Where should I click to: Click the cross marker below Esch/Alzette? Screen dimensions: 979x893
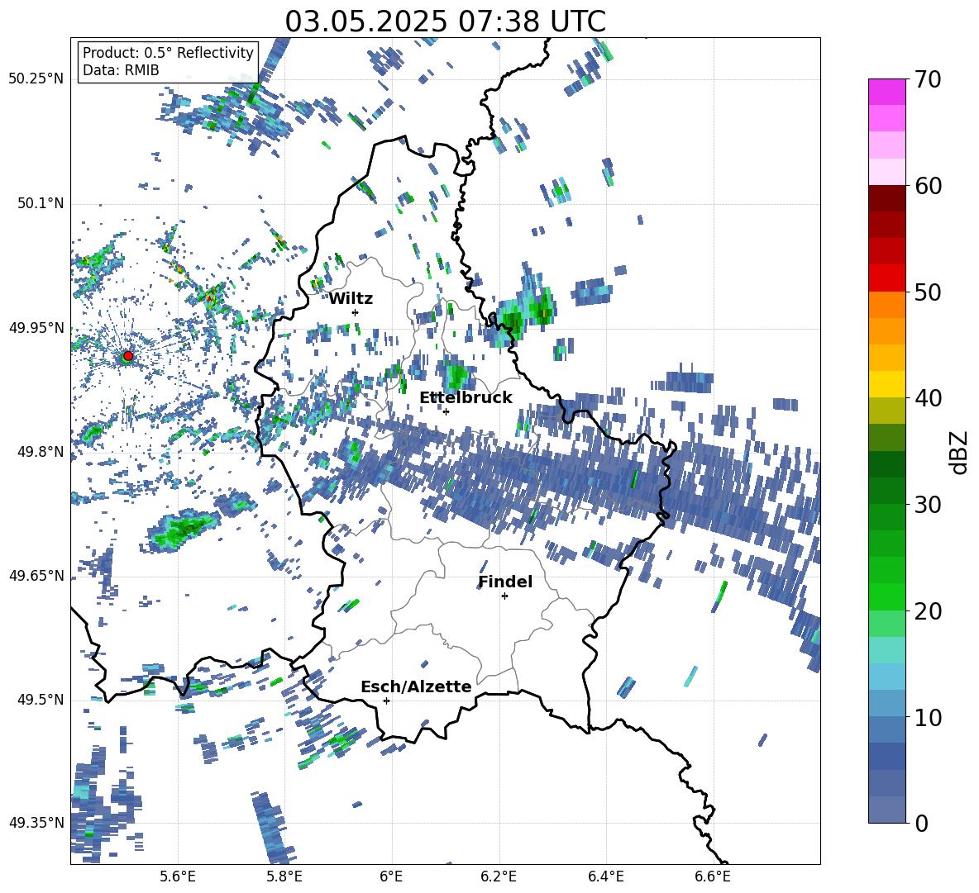tap(386, 701)
